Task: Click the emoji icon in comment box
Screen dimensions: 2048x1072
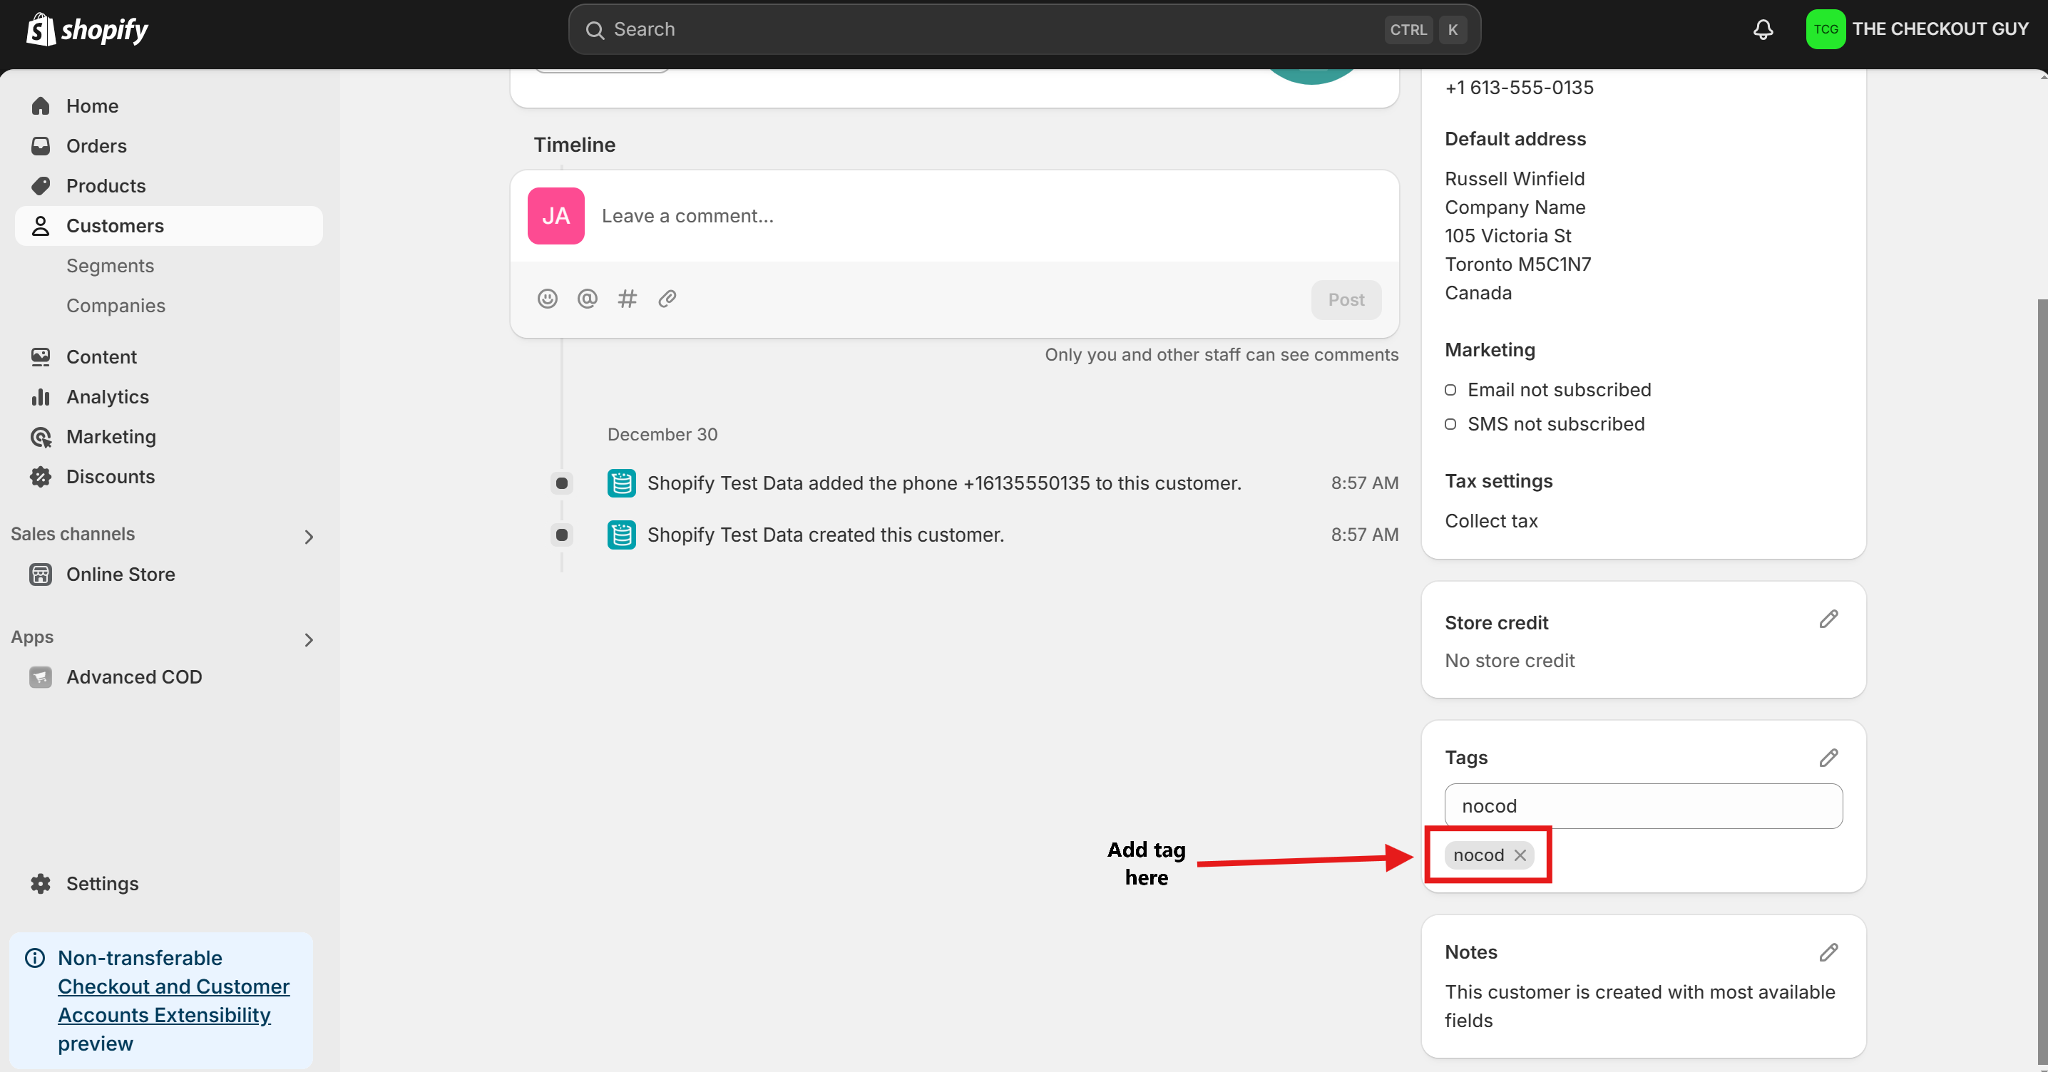Action: pos(547,299)
